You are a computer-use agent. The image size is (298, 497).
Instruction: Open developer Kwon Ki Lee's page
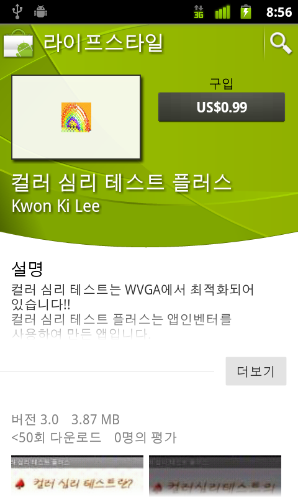56,206
